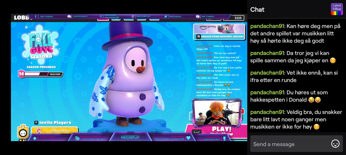Focus the Send a message field

[296, 144]
